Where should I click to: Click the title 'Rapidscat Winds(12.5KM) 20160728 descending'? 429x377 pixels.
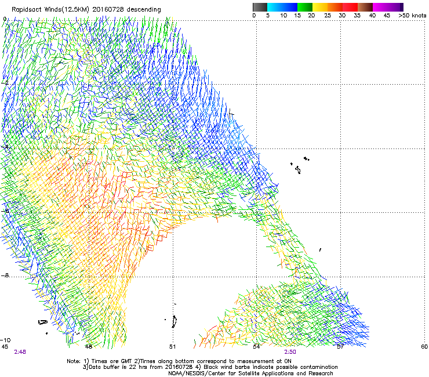click(86, 9)
